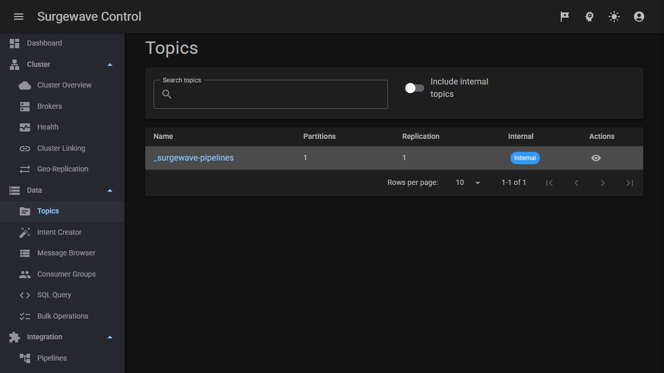664x373 pixels.
Task: Open the user account profile icon
Action: pyautogui.click(x=639, y=17)
